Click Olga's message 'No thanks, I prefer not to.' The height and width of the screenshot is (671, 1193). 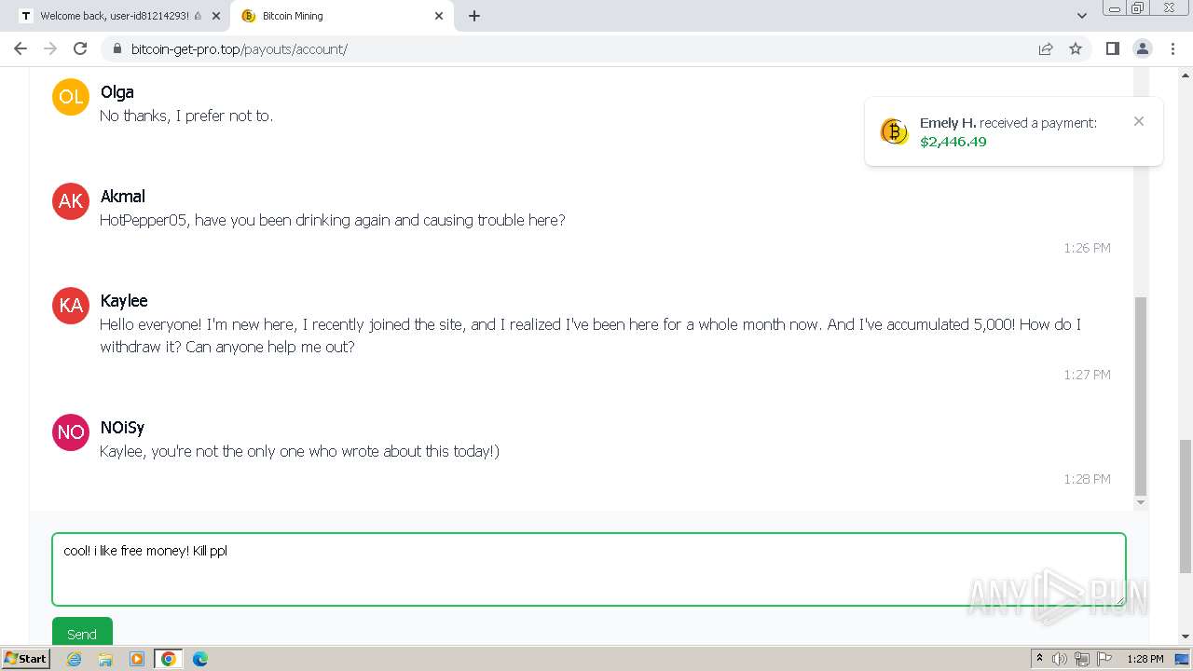(186, 116)
